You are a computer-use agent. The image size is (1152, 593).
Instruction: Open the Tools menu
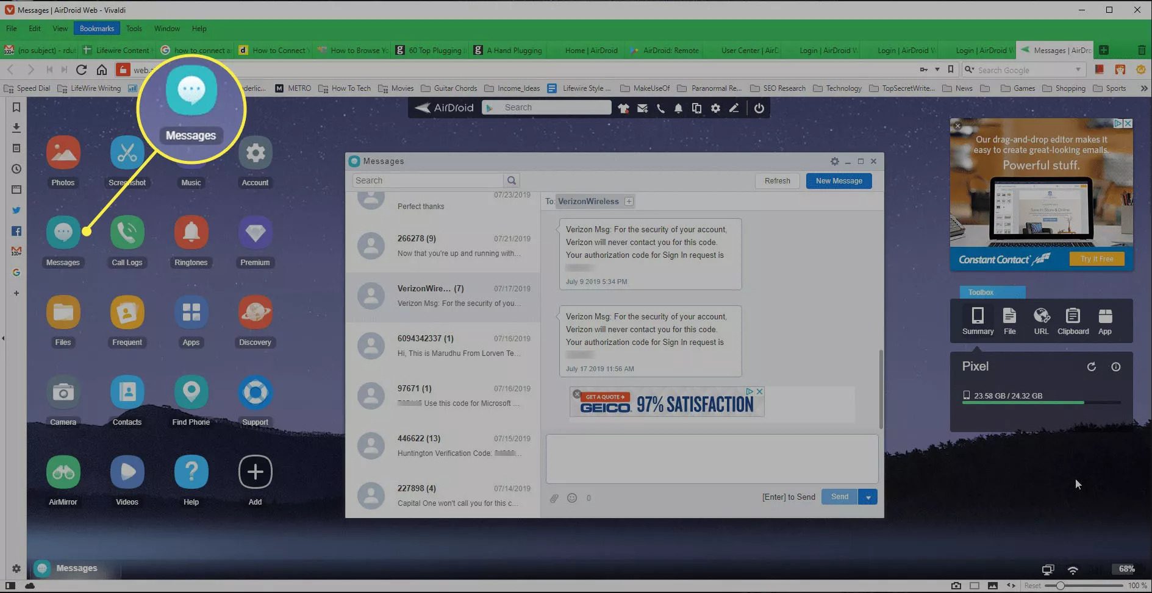(134, 29)
